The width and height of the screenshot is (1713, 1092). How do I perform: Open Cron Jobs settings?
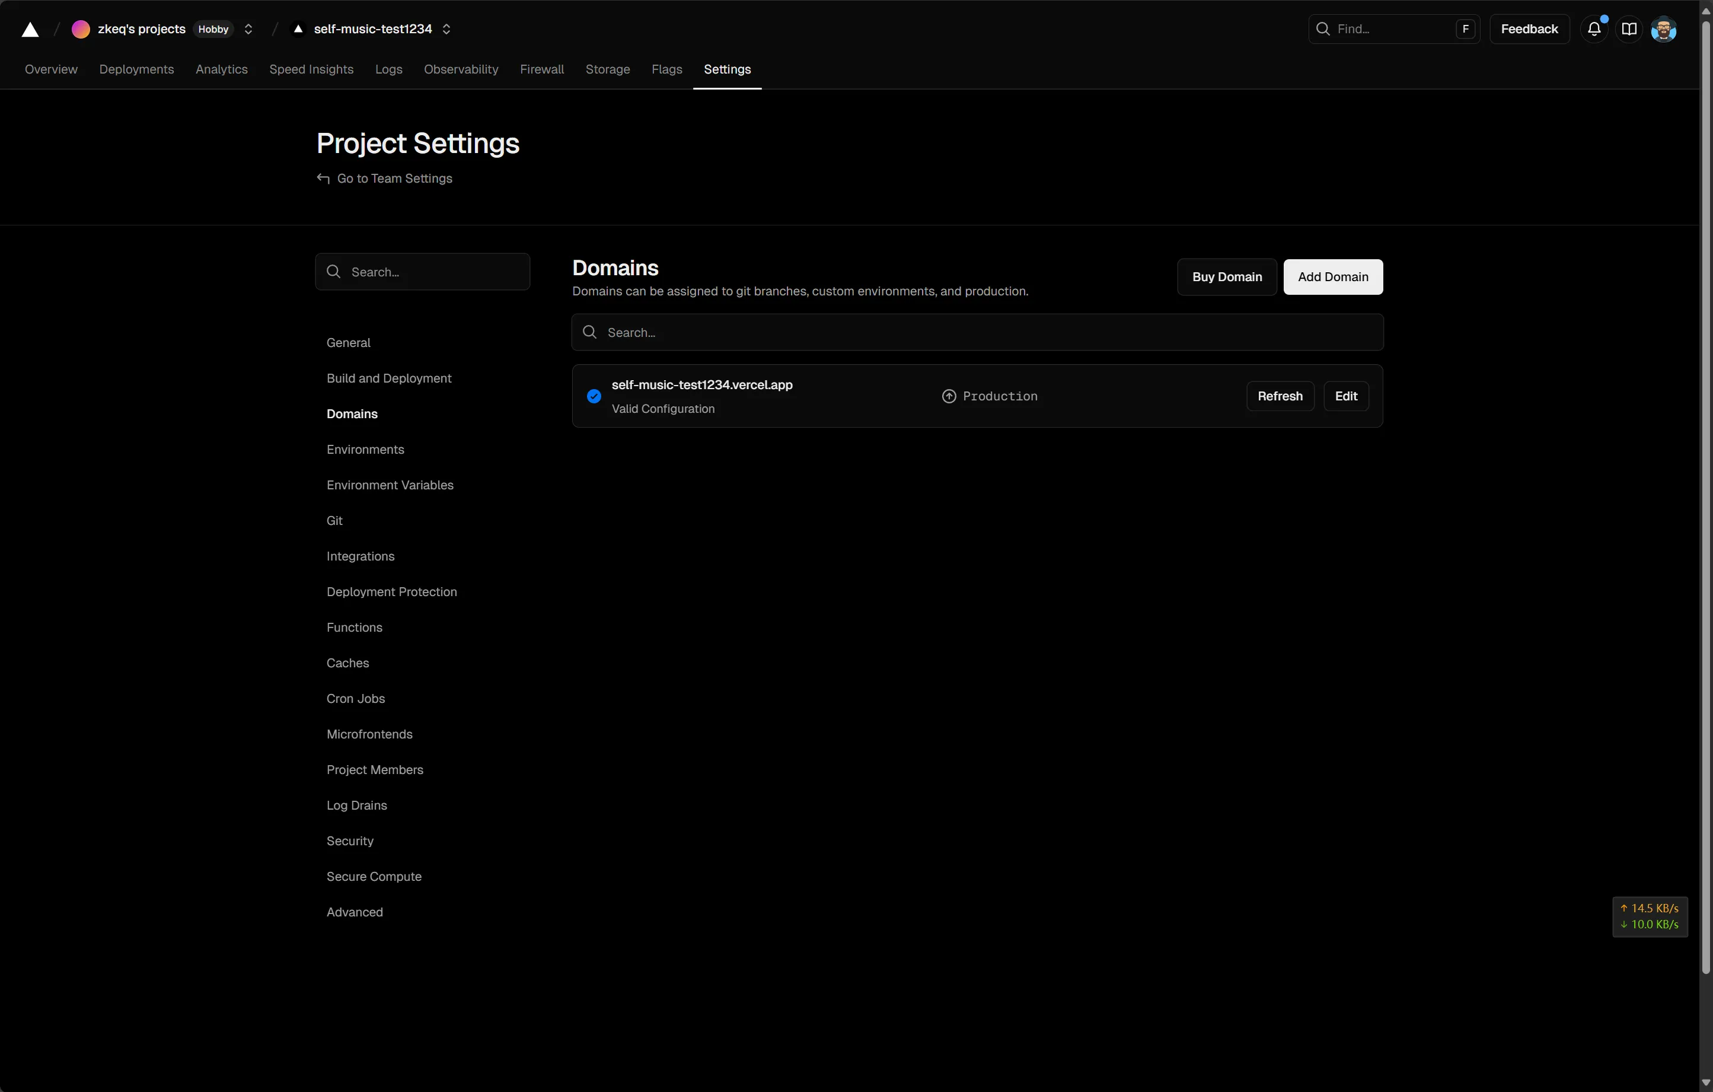pyautogui.click(x=356, y=698)
